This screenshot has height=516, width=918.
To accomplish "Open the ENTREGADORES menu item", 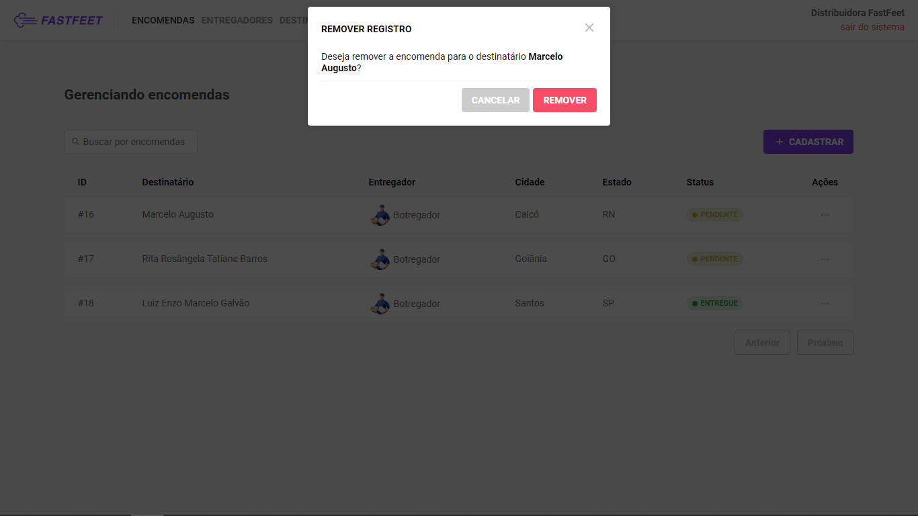I will coord(237,20).
